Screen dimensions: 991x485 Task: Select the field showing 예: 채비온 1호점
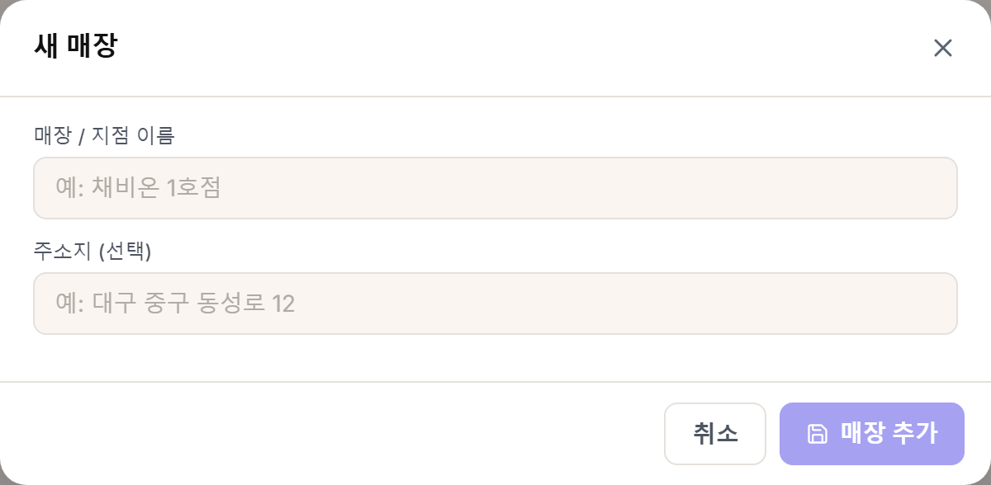tap(495, 188)
